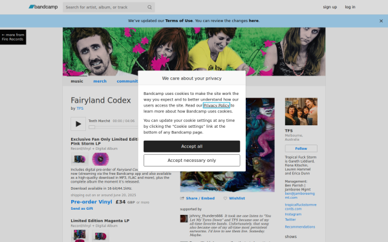Open the Pink Storm LP package photo thumbnail

pos(80,159)
